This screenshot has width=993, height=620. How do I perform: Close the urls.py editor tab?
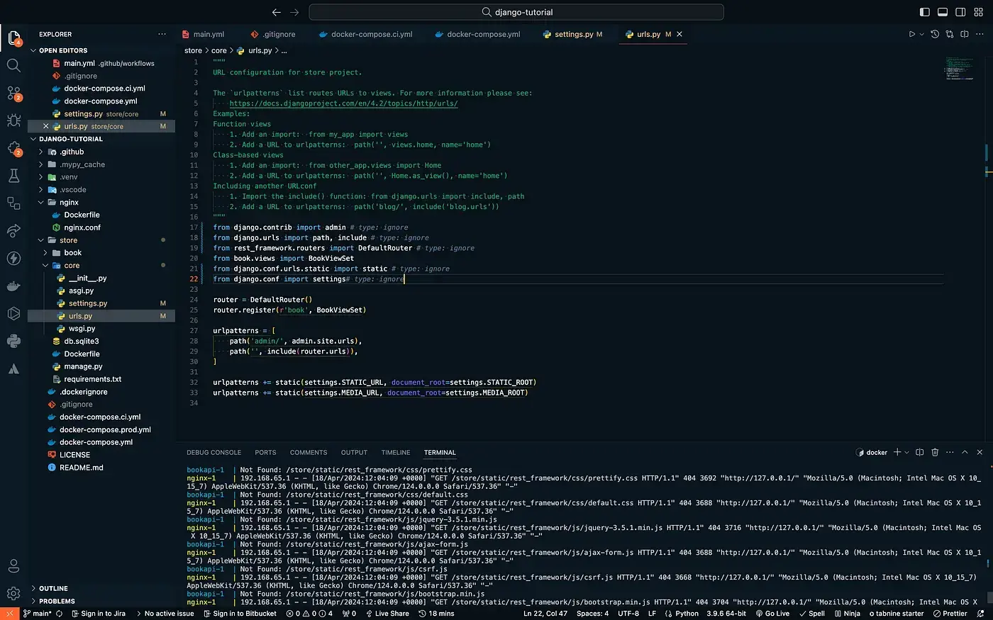[x=679, y=34]
